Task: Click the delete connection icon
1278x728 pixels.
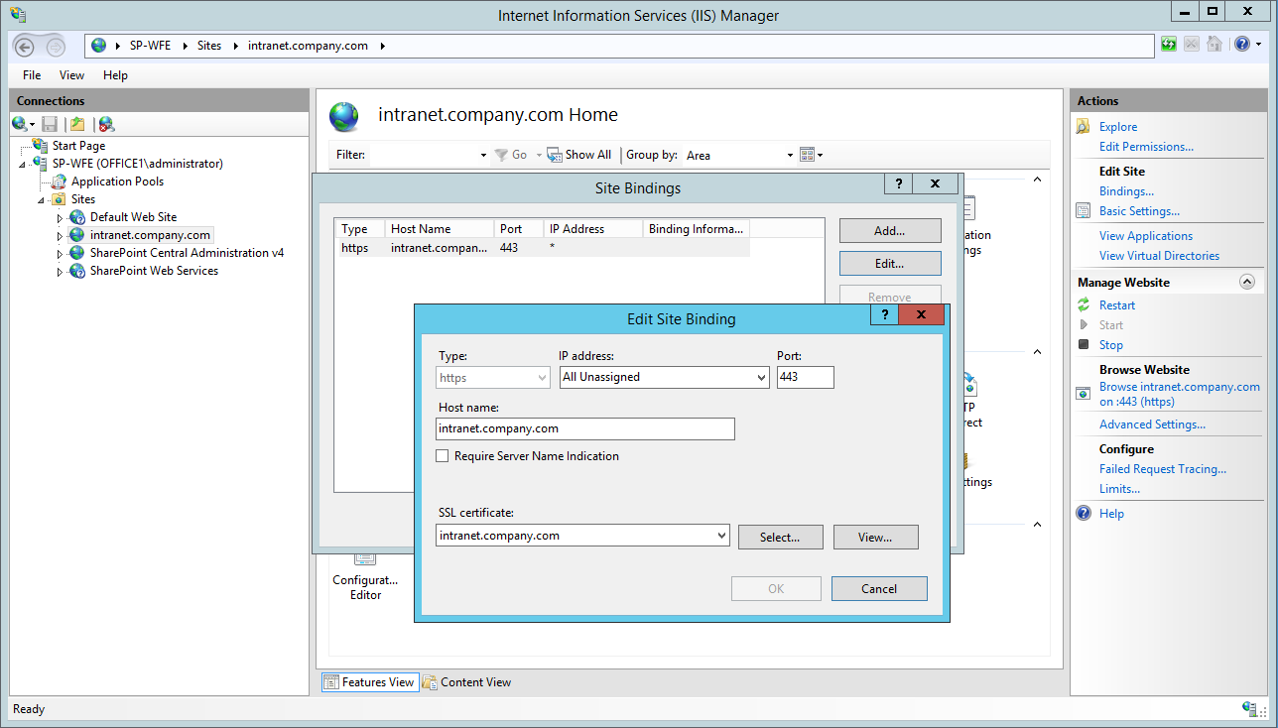Action: coord(106,124)
